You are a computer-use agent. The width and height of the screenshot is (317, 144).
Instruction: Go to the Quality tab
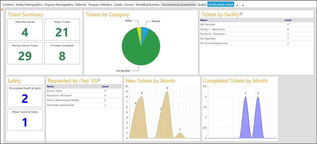click(x=202, y=5)
